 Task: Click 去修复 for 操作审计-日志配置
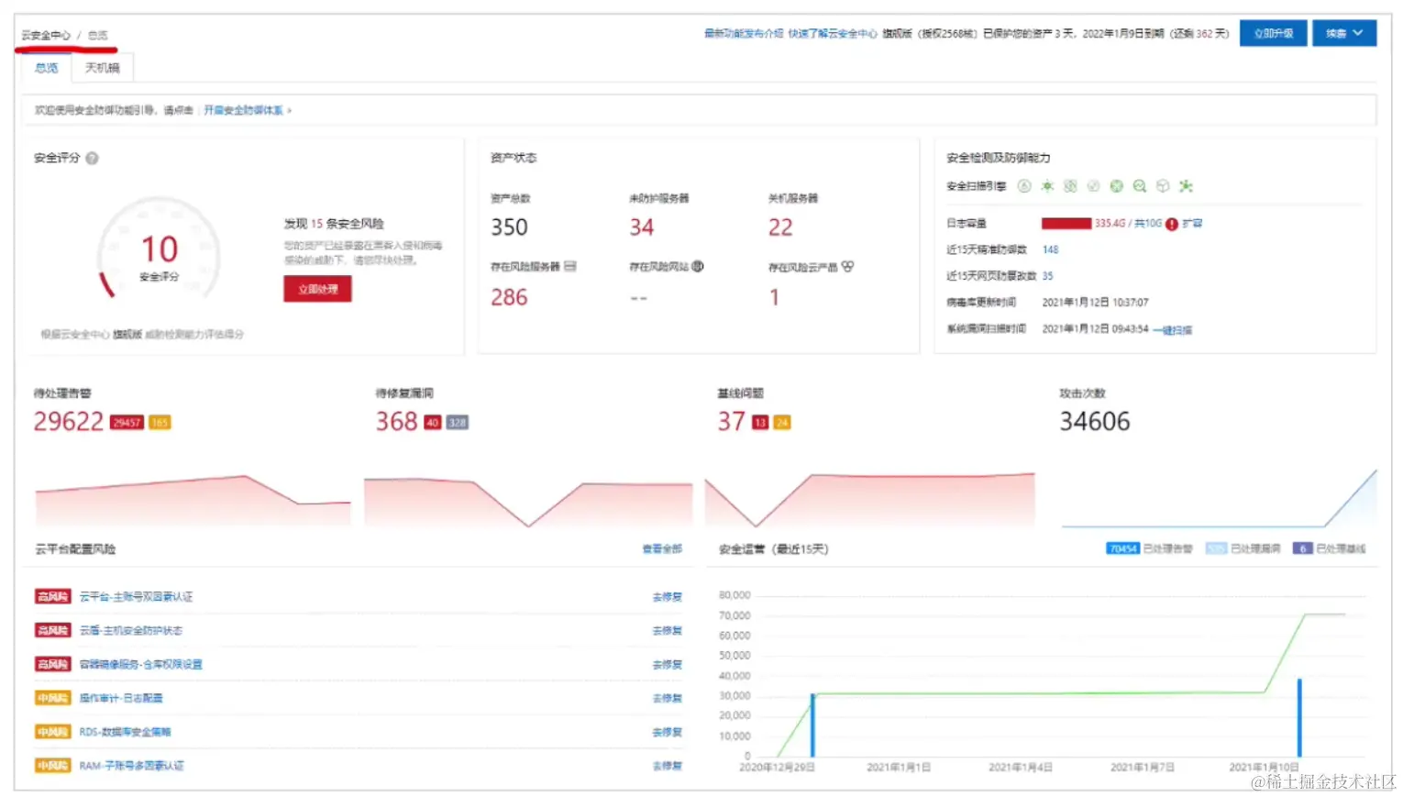[668, 699]
